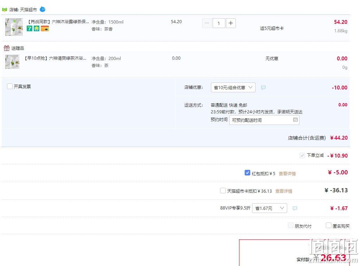Click the blue Wangwang chat icon by 天猫超市
Screen dimensions: 361x266
[x=43, y=9]
